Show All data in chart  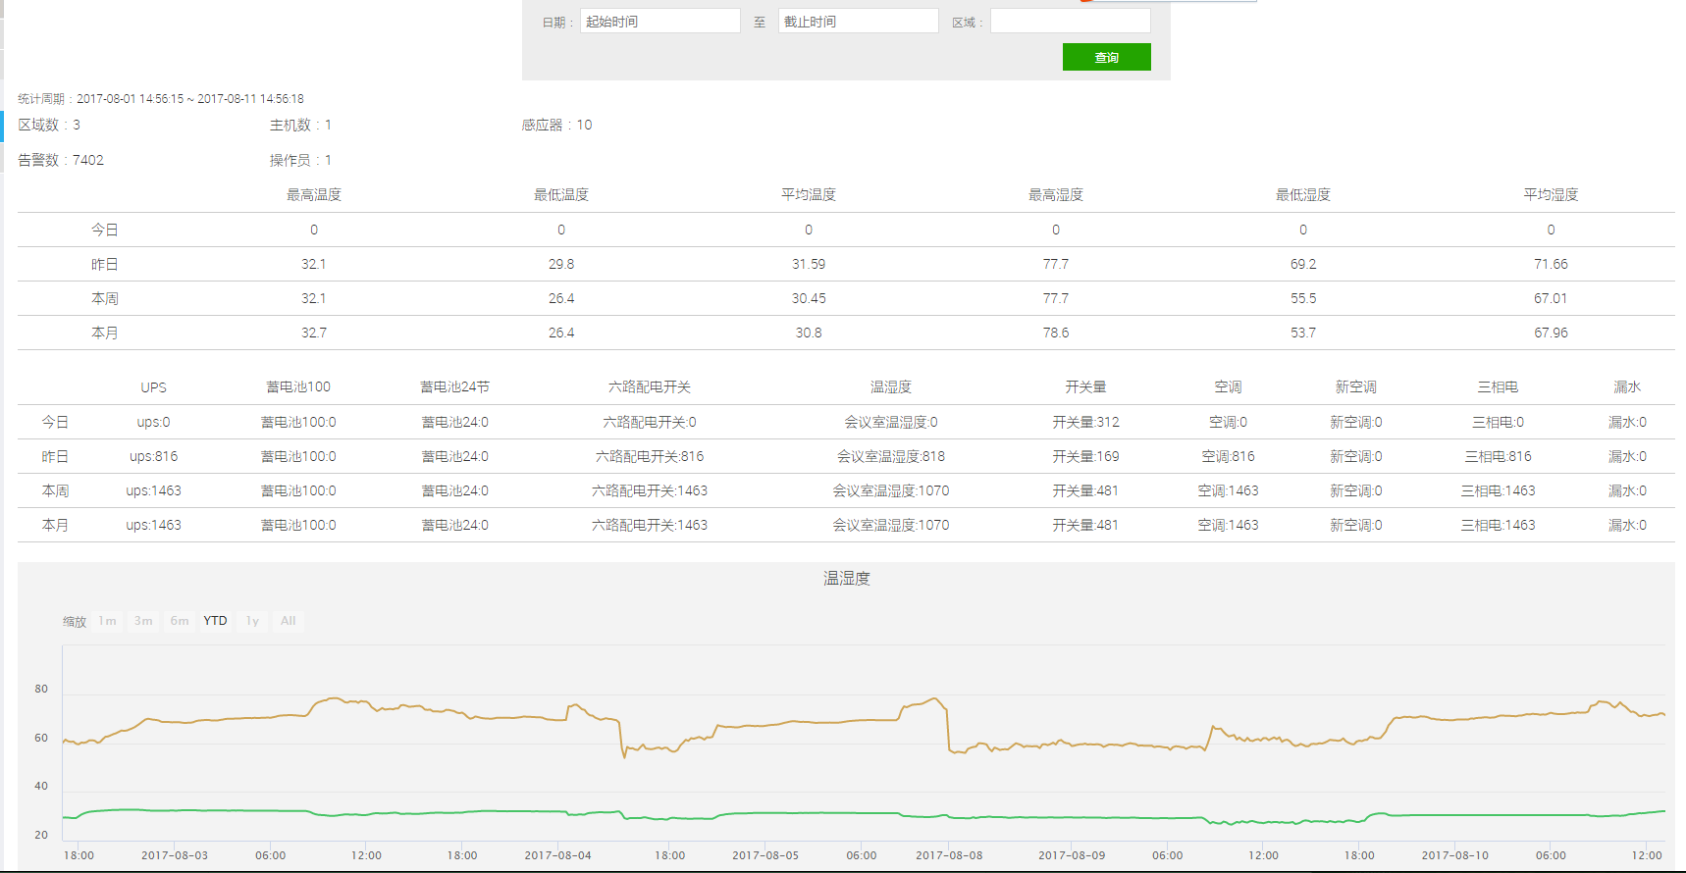point(288,621)
